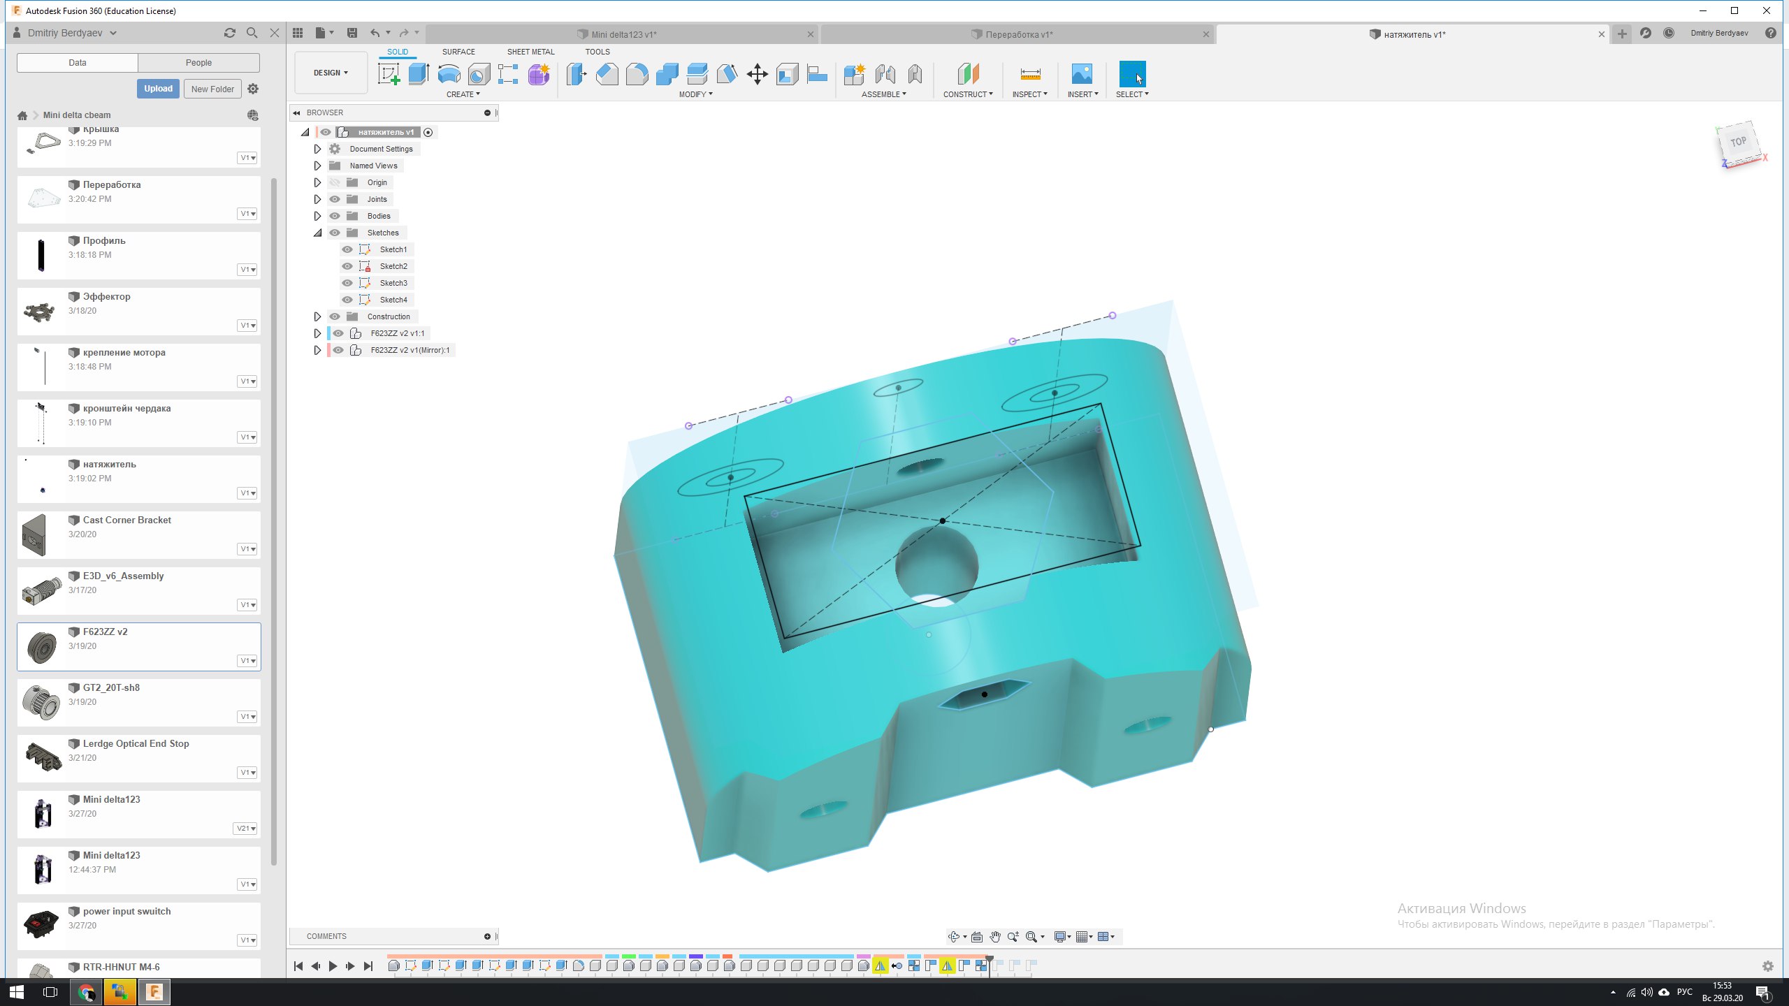Open the MODIFY dropdown menu

[x=695, y=94]
